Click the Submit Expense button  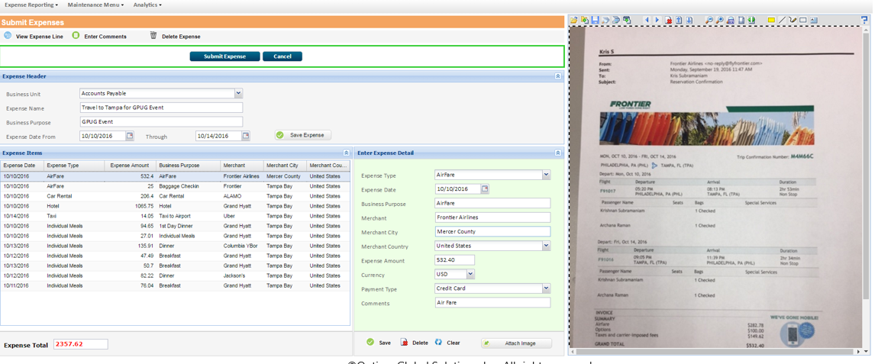[x=224, y=56]
